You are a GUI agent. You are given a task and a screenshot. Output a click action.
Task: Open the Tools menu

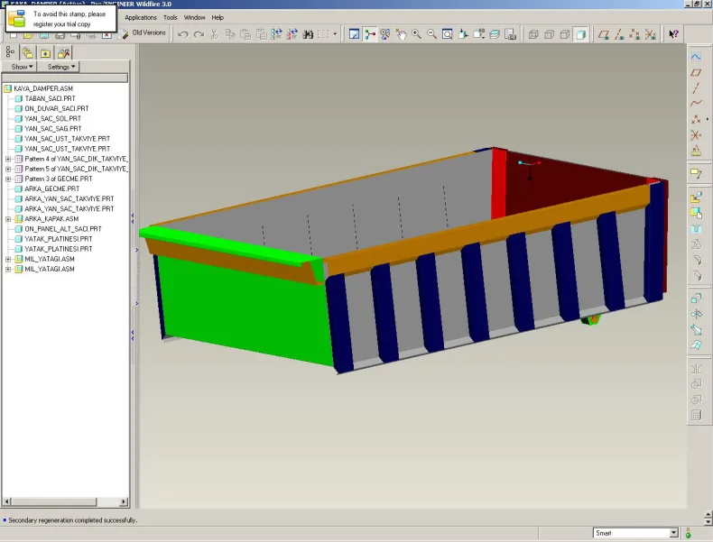click(x=170, y=17)
